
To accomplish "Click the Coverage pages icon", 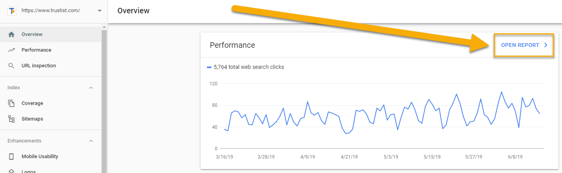I will (x=11, y=103).
